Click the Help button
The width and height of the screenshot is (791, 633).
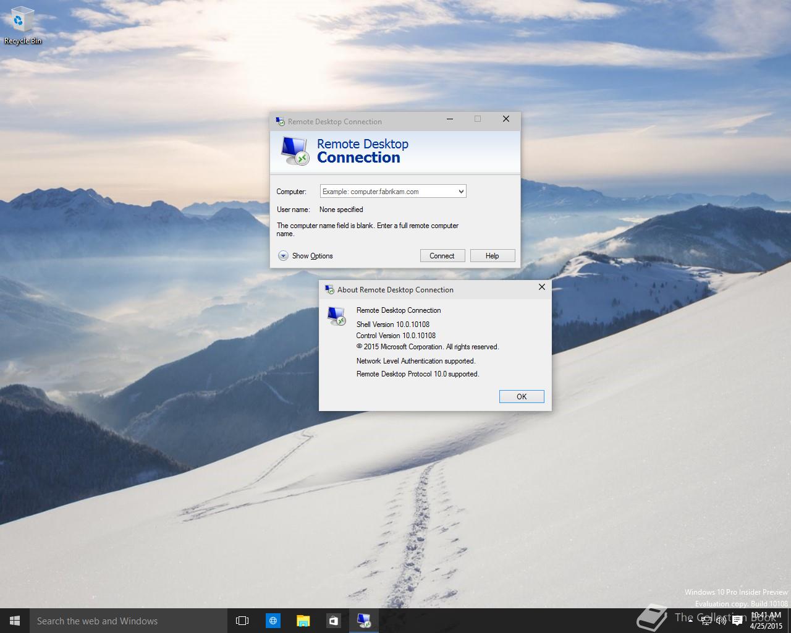click(x=492, y=256)
